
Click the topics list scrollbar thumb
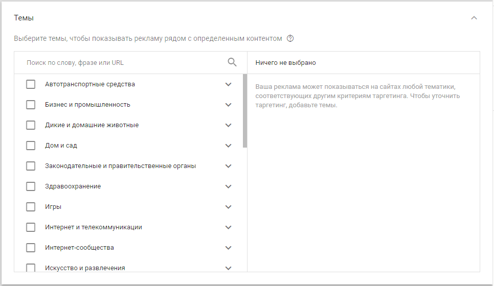point(245,111)
